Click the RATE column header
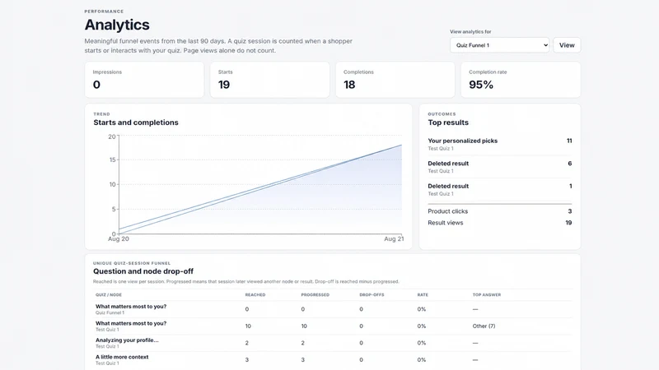The height and width of the screenshot is (370, 659). coord(423,295)
